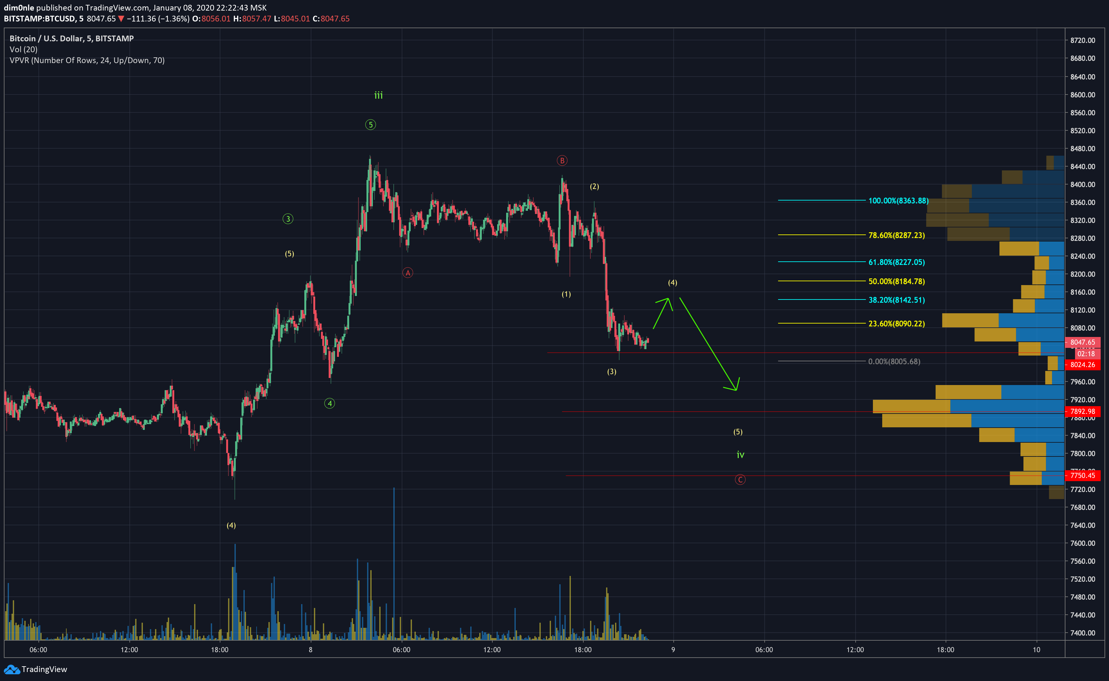Select the circled green 3 wave label
The image size is (1109, 681).
pyautogui.click(x=288, y=219)
